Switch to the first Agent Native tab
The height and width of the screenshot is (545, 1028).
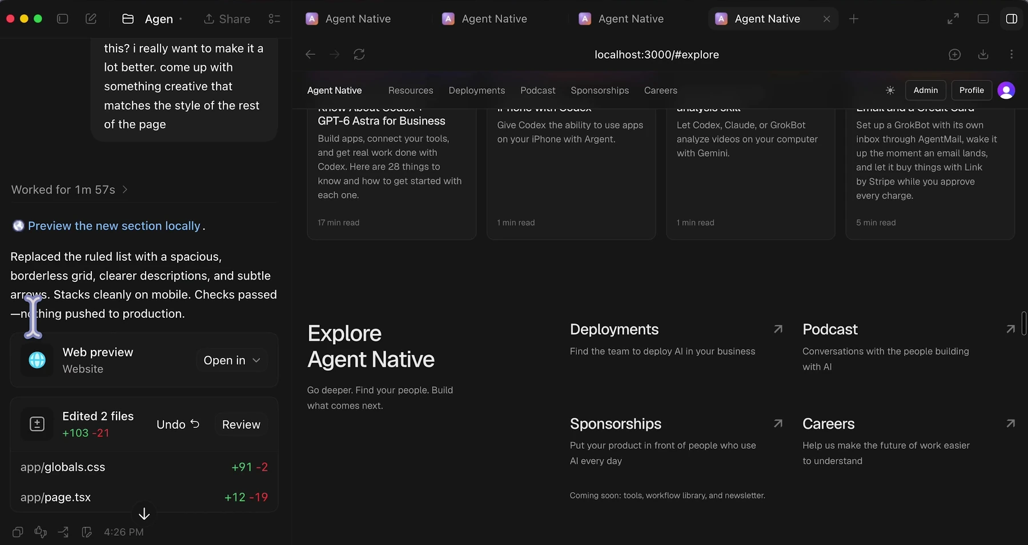click(x=348, y=19)
